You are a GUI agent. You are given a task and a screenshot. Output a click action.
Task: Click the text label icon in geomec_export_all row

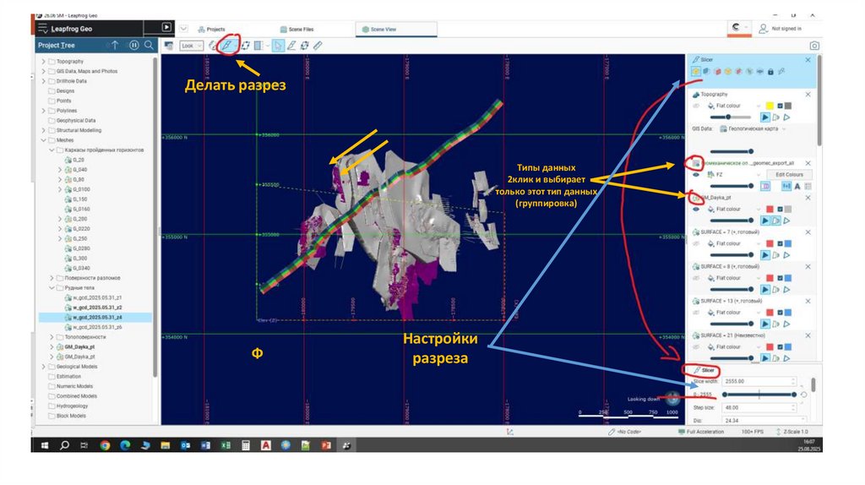pos(797,186)
